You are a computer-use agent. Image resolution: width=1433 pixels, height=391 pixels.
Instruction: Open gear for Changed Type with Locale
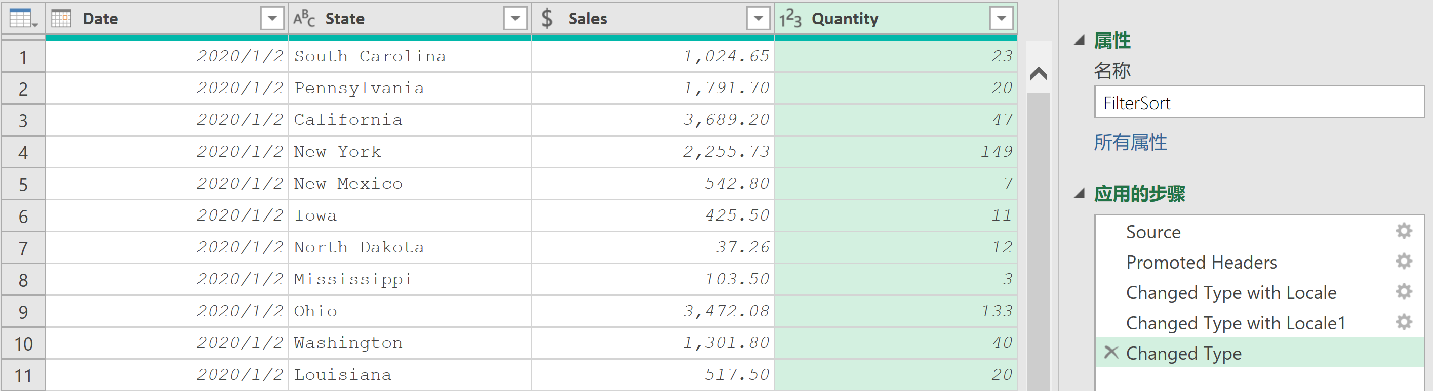(x=1404, y=292)
